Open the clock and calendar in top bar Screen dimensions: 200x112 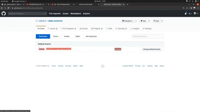100,1
